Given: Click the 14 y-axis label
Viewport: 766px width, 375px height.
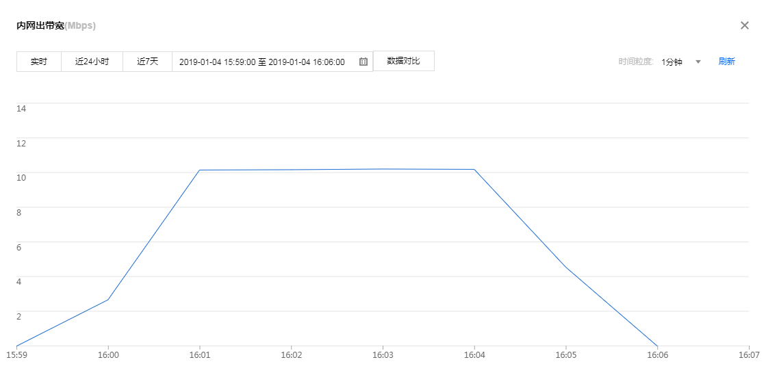Looking at the screenshot, I should pos(21,108).
